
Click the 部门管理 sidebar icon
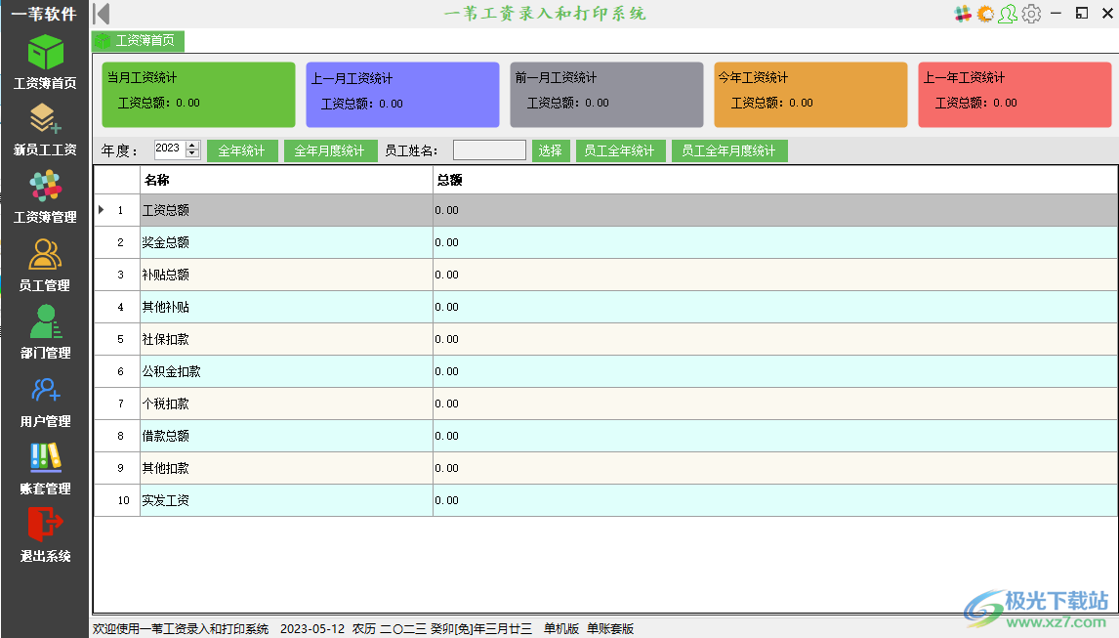click(x=44, y=329)
